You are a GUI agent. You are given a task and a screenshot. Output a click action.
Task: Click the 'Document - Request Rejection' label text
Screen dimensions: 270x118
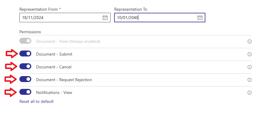pos(64,80)
